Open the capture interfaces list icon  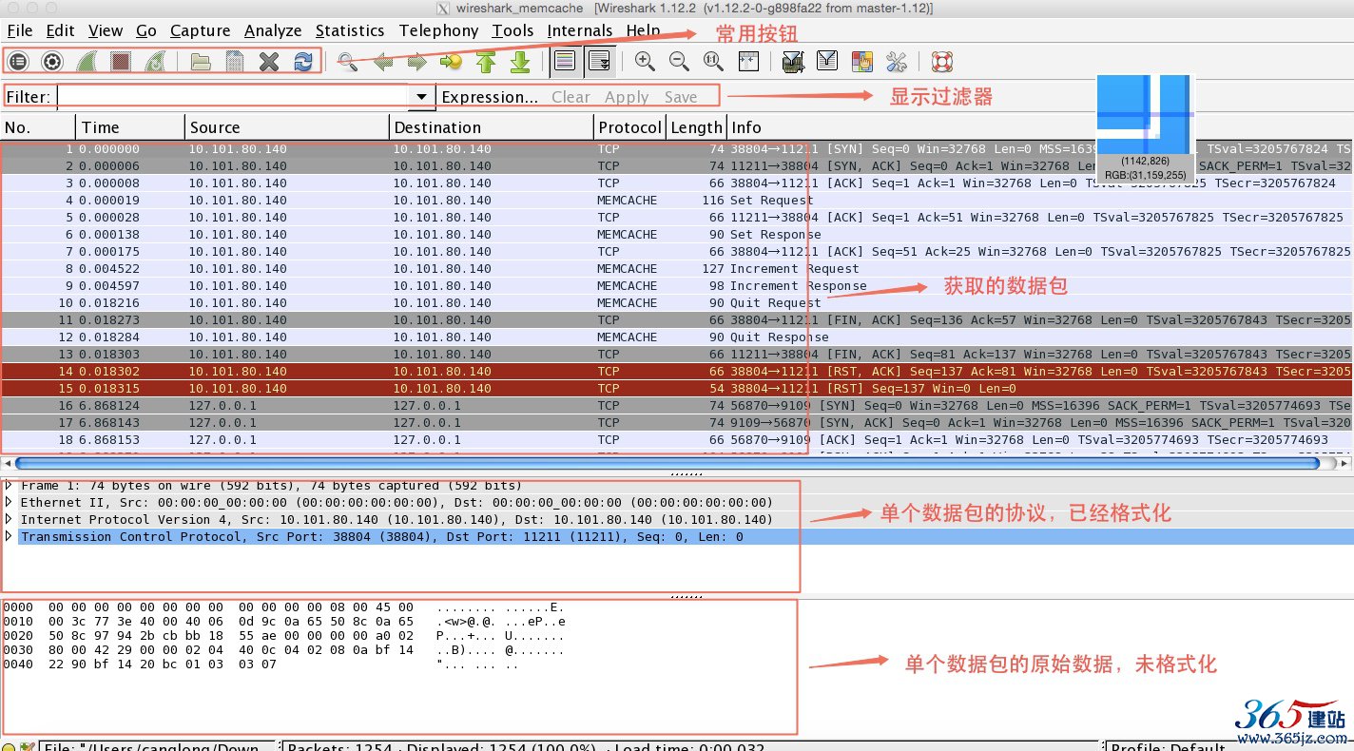pos(18,62)
